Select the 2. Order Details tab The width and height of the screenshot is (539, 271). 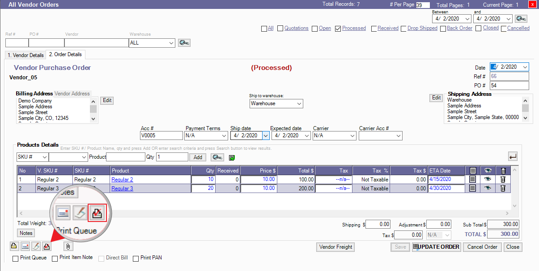65,54
